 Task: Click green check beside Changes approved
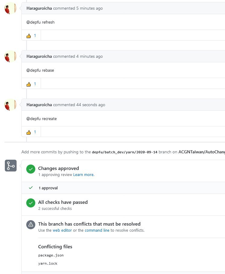[x=31, y=169]
